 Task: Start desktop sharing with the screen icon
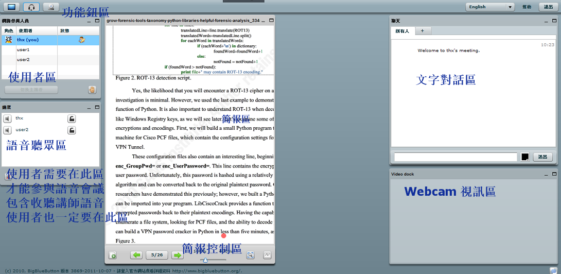tap(11, 7)
